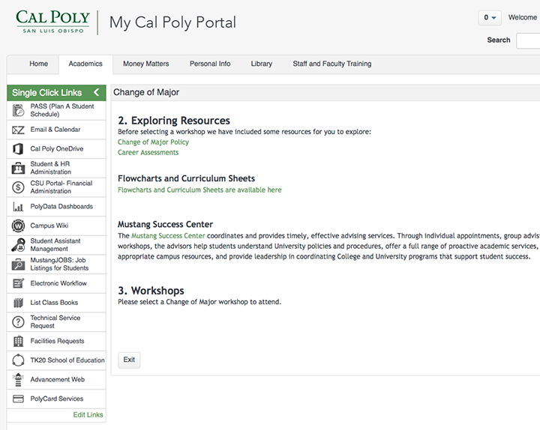Open Campus Wiki icon

pos(18,226)
